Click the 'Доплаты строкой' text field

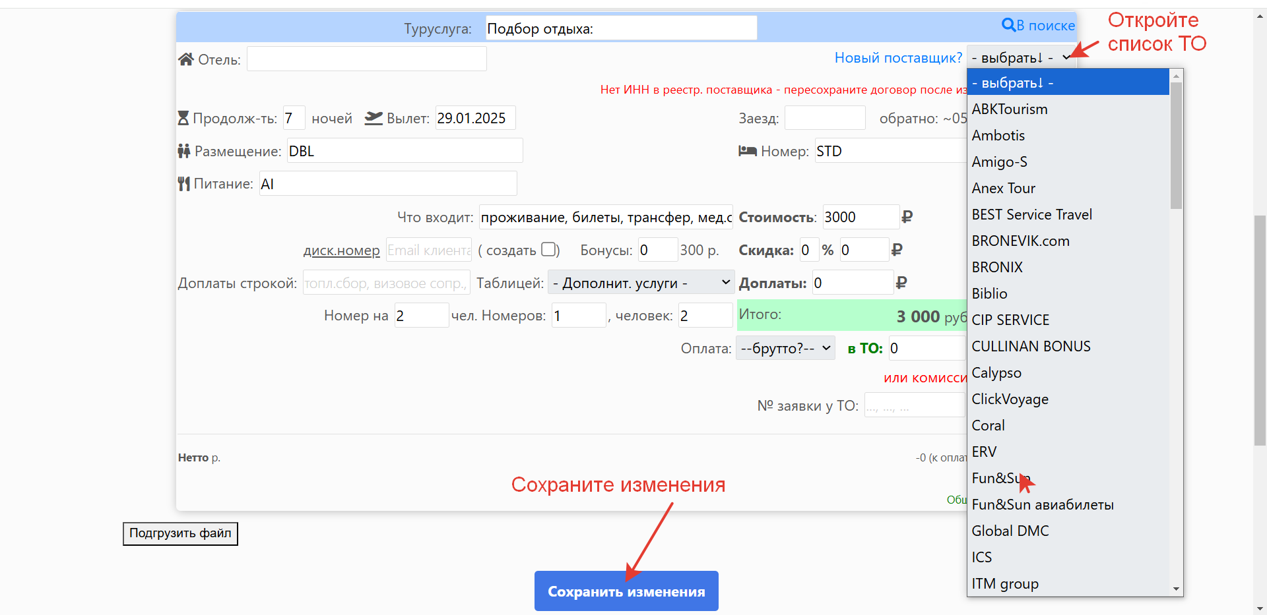pyautogui.click(x=387, y=283)
